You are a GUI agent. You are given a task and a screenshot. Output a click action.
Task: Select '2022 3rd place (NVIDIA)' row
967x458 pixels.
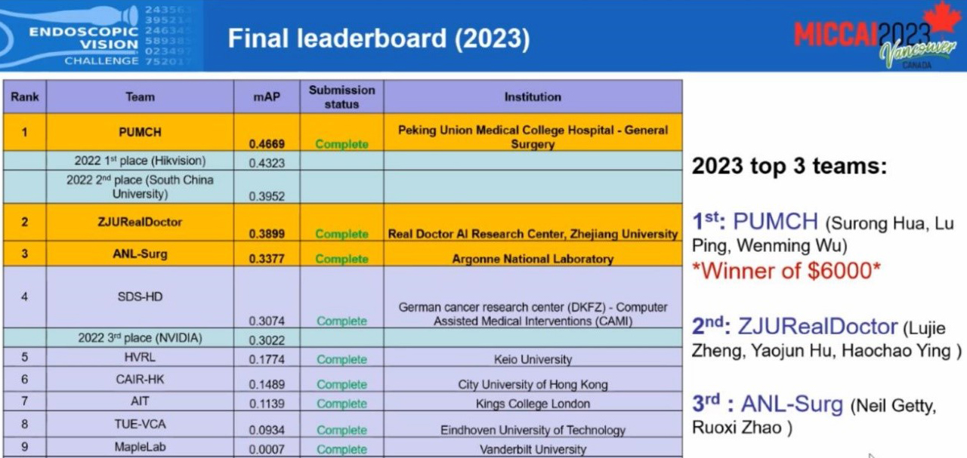click(342, 338)
